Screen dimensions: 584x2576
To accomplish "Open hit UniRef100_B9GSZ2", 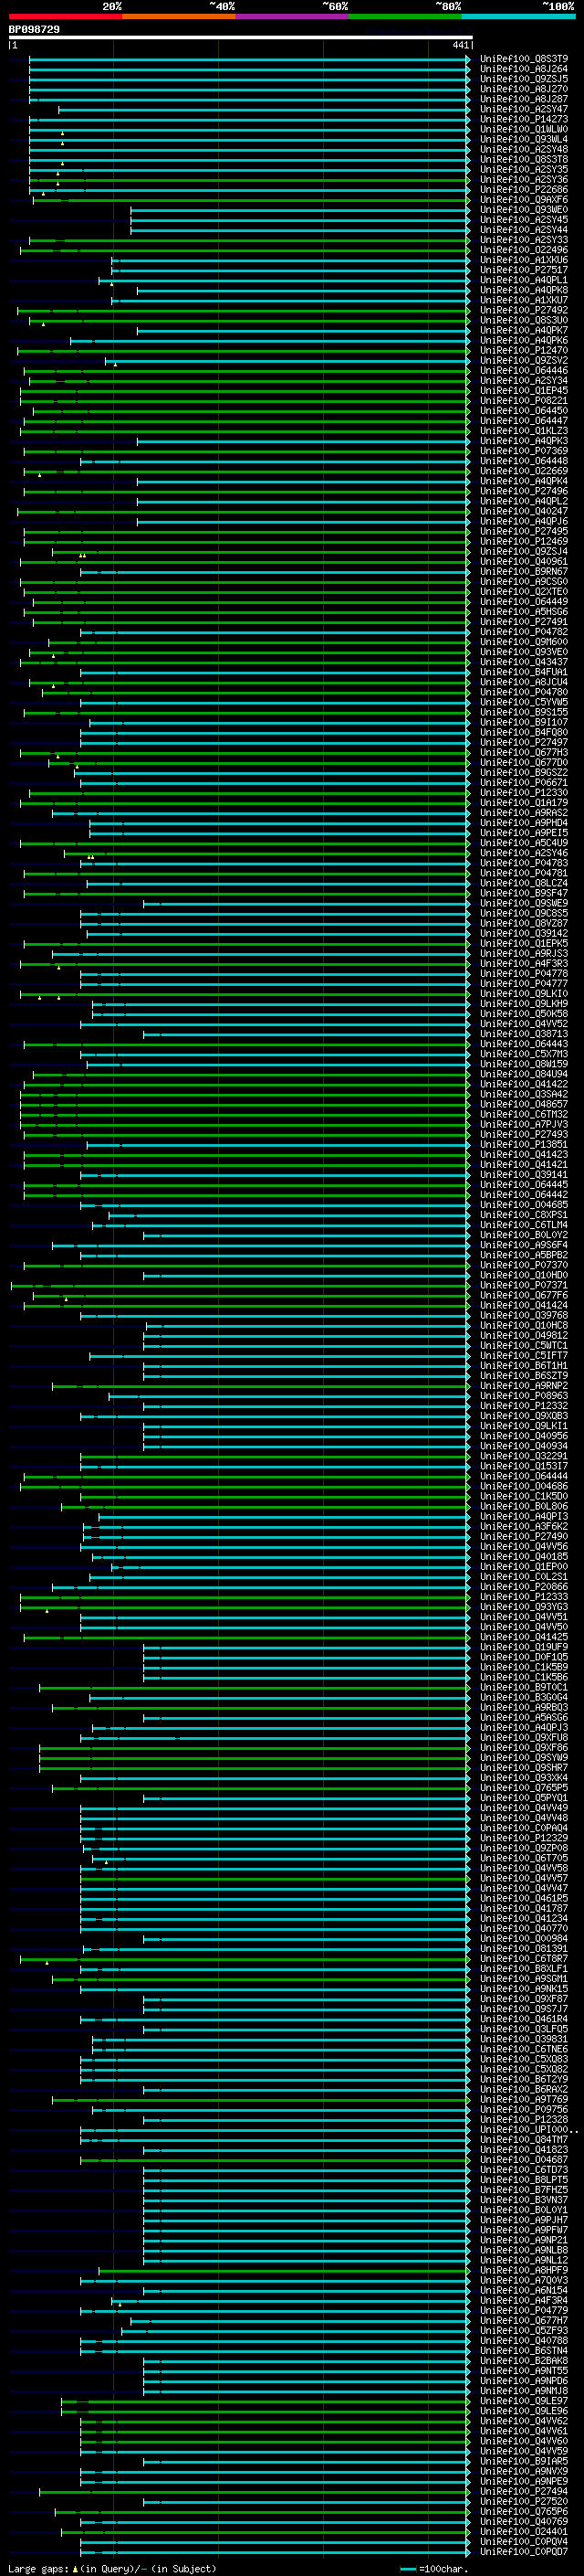I will (x=524, y=773).
